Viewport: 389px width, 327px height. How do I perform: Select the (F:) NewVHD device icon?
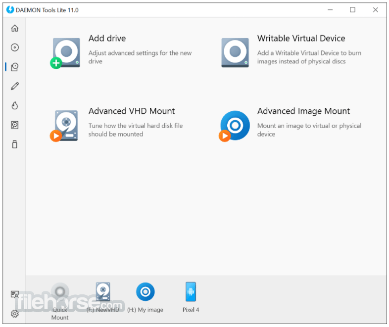pyautogui.click(x=103, y=291)
